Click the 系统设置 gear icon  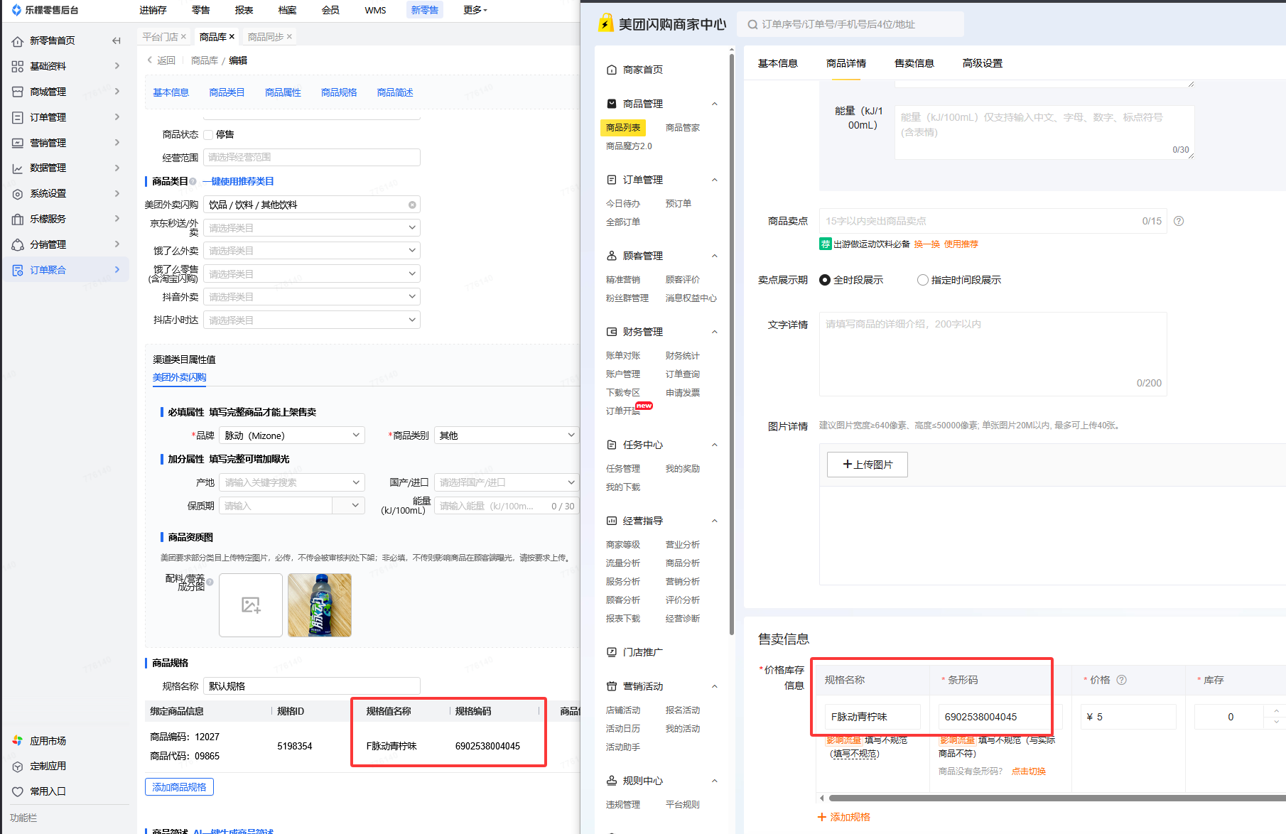18,194
